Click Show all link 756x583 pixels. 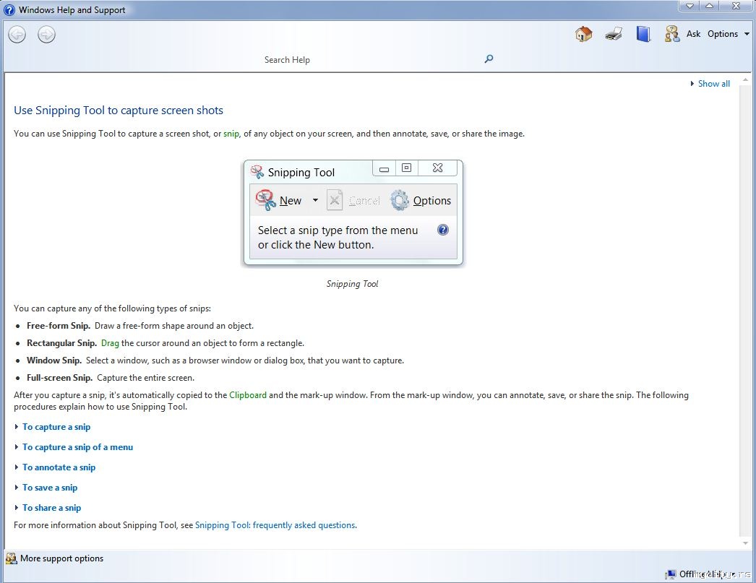tap(713, 83)
